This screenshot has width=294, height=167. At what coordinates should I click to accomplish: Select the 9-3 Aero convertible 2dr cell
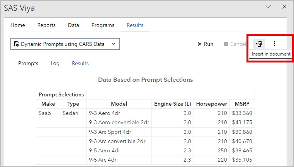click(119, 122)
